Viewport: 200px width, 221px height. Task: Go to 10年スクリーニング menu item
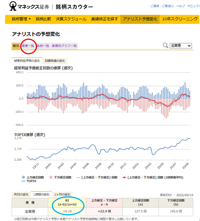point(180,19)
